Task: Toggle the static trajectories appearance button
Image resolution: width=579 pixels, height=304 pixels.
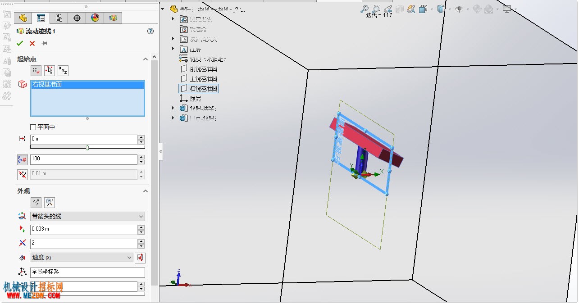Action: pos(36,203)
